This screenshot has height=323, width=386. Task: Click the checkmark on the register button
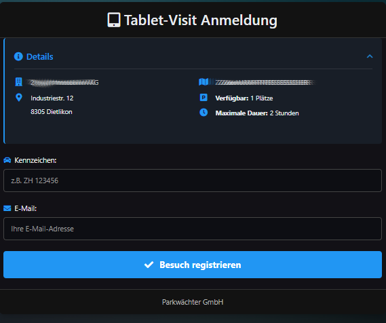[x=149, y=265]
